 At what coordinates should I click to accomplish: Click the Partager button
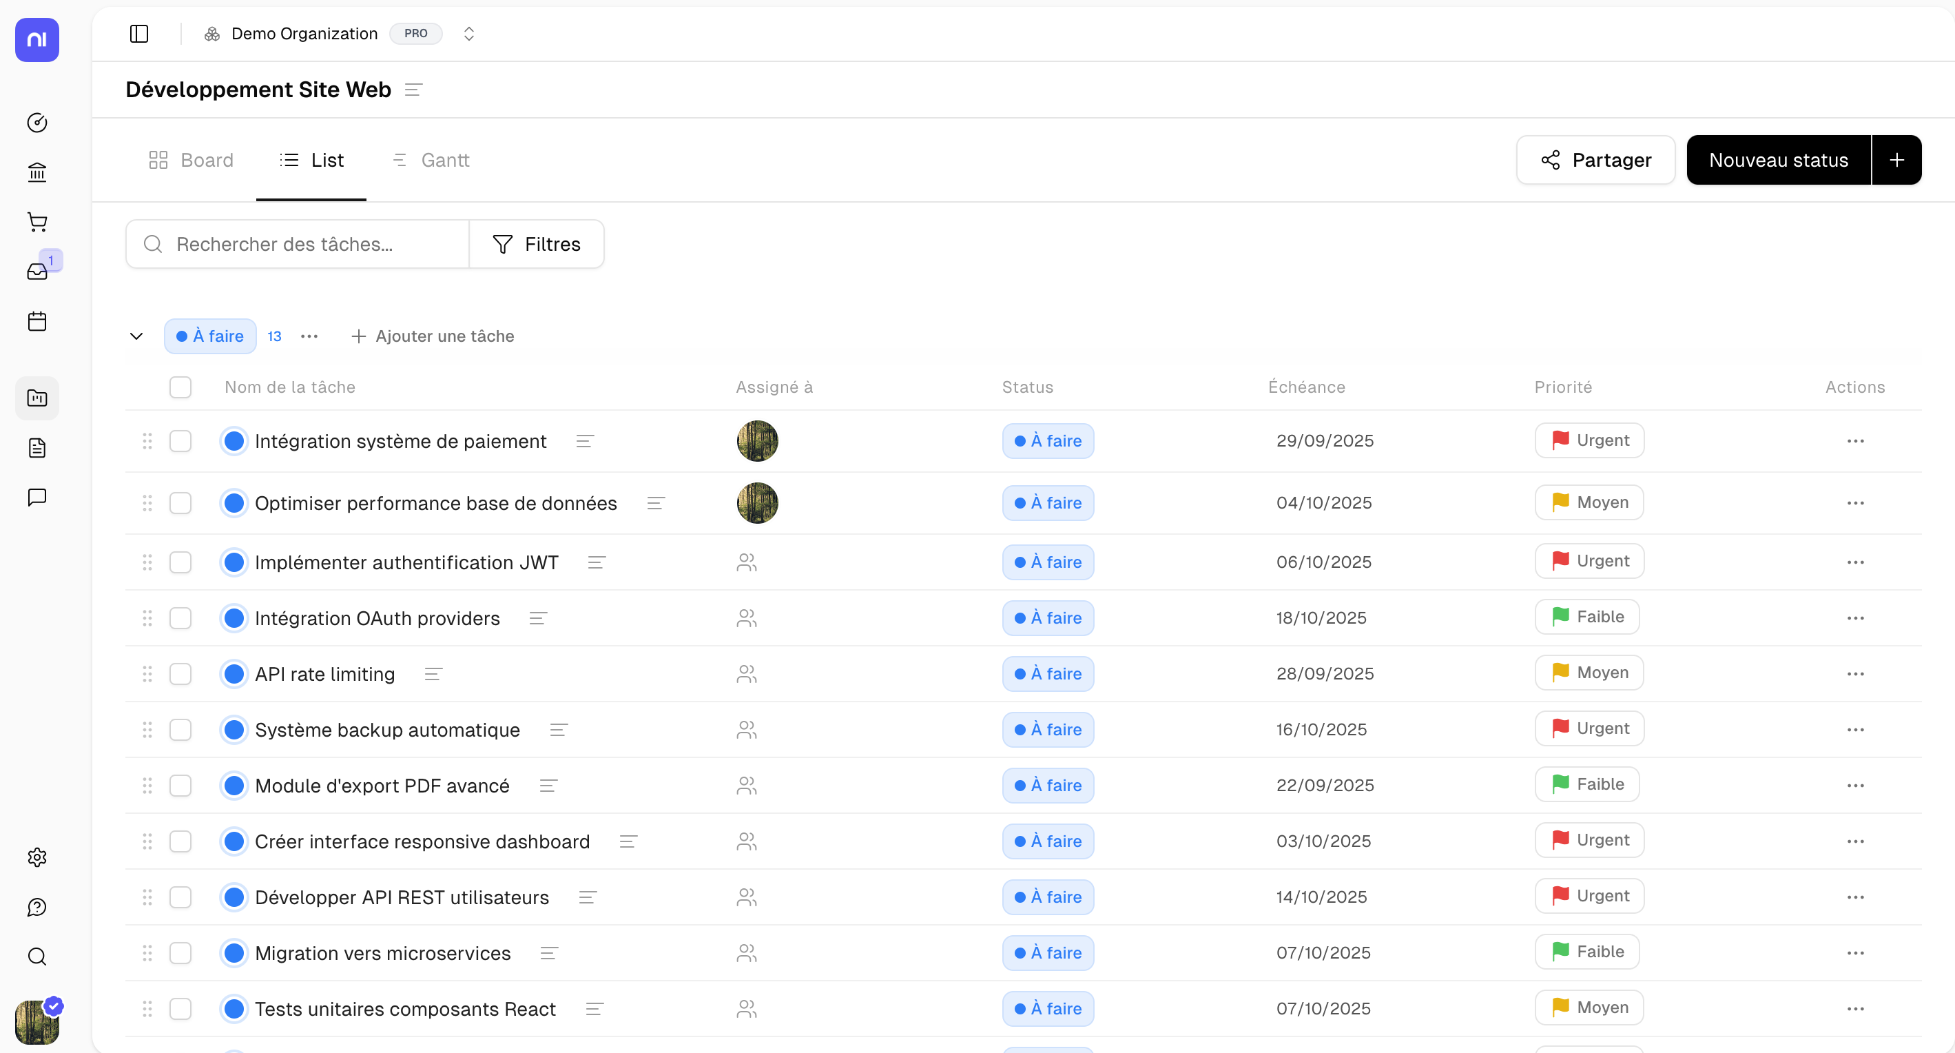1595,160
